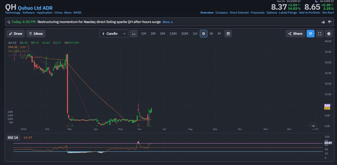Thumbs down the news summary
Screen dimensions: 337x165
(330, 22)
